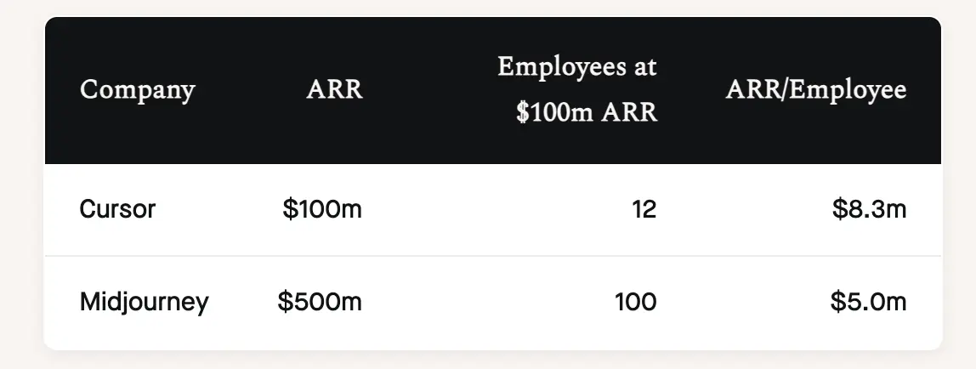Click the divider line between Cursor and Midjourney rows
This screenshot has width=976, height=369.
click(493, 256)
